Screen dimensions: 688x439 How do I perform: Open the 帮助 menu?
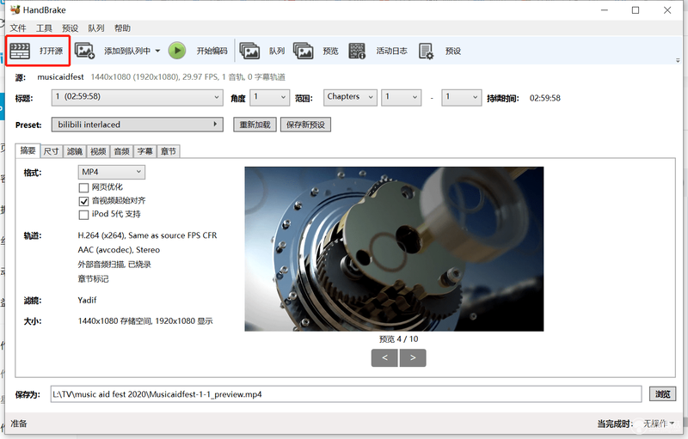(x=122, y=28)
